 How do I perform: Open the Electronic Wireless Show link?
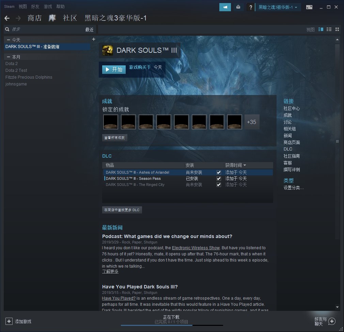pyautogui.click(x=196, y=248)
